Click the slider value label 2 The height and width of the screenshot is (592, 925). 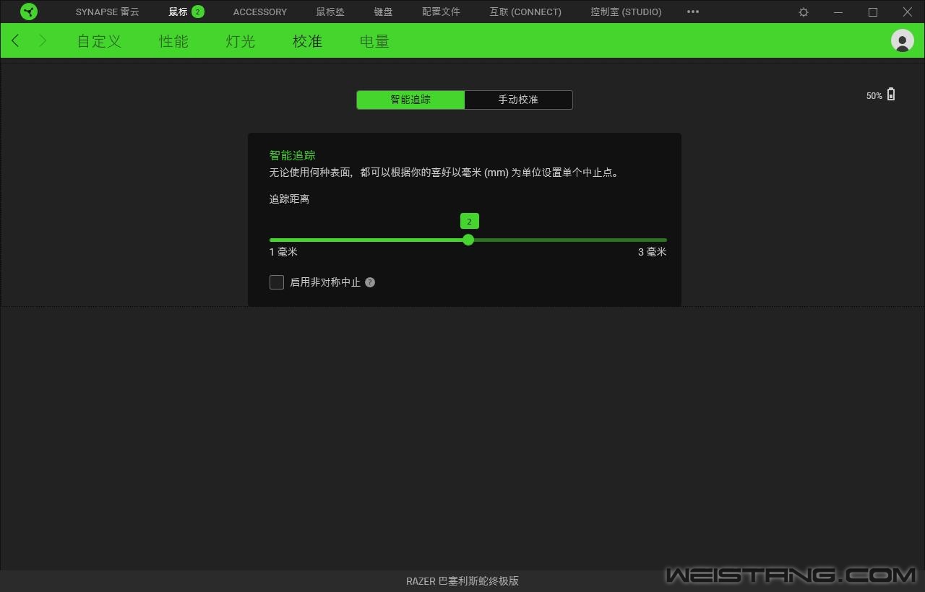469,222
